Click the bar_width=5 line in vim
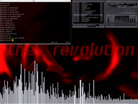This screenshot has height=104, width=138. [6, 21]
